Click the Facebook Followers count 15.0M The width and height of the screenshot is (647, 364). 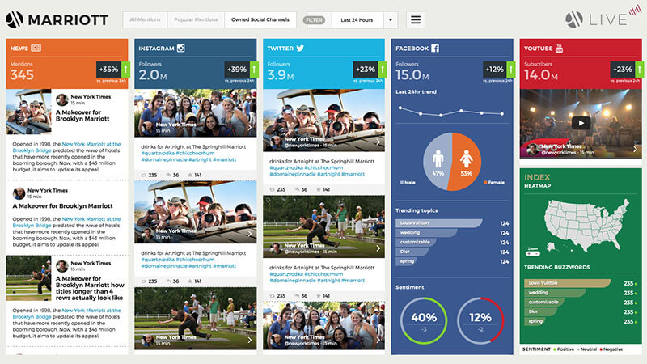412,74
